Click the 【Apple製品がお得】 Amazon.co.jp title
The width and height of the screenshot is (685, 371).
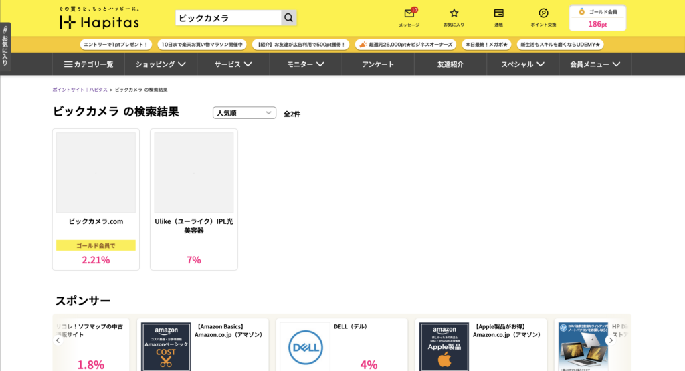tap(507, 330)
